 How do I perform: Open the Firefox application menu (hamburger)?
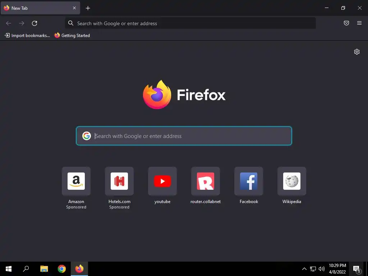pos(359,23)
